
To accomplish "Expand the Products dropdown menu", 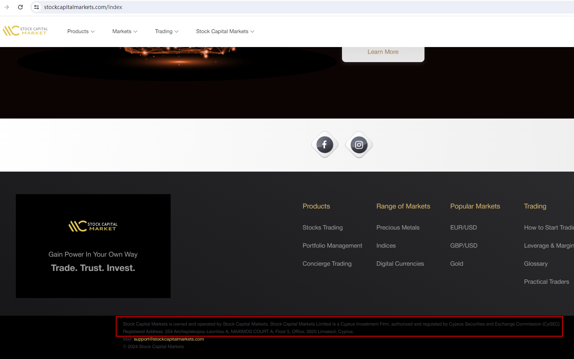I will (81, 31).
